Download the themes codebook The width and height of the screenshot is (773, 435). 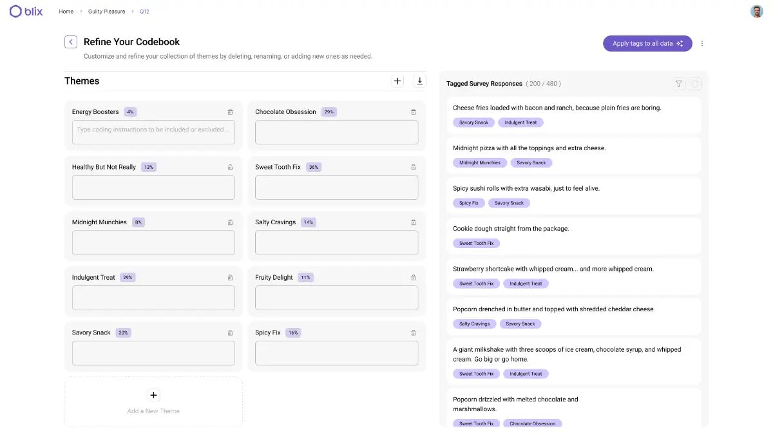420,81
